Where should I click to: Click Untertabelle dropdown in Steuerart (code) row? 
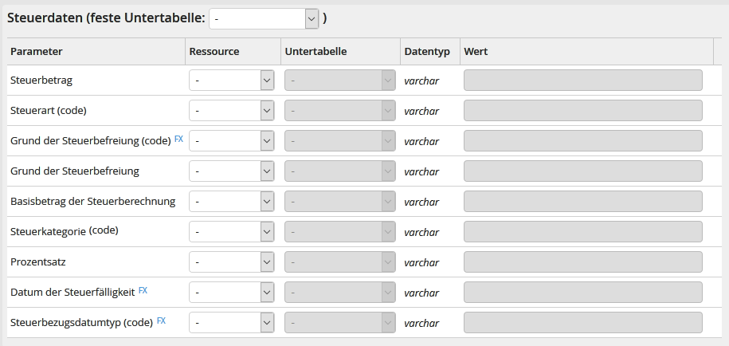pos(339,111)
